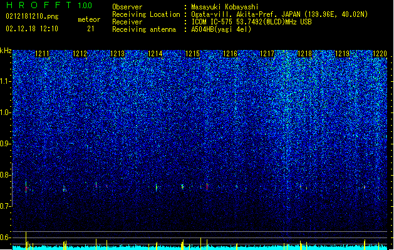
Task: Click the red meteor echo just after 1215
Action: point(207,186)
